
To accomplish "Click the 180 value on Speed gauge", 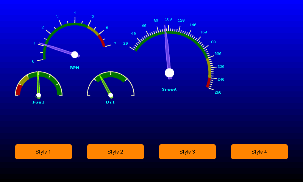I will (x=212, y=42).
